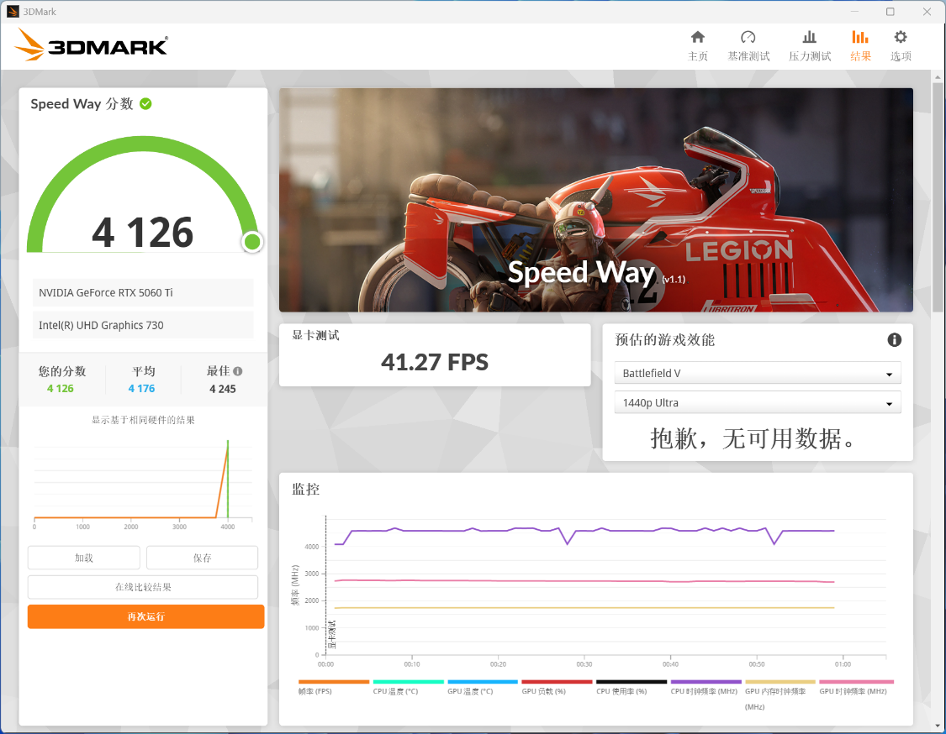The width and height of the screenshot is (946, 734).
Task: Click 在线比较结果 compare online button
Action: coord(143,587)
